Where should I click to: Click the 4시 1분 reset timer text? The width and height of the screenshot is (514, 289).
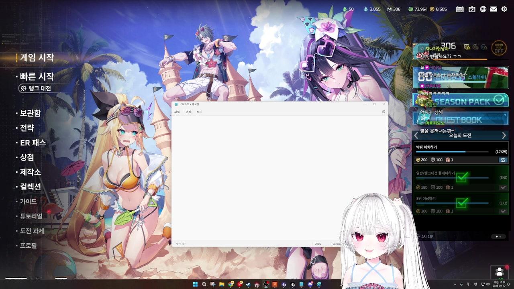tap(427, 237)
